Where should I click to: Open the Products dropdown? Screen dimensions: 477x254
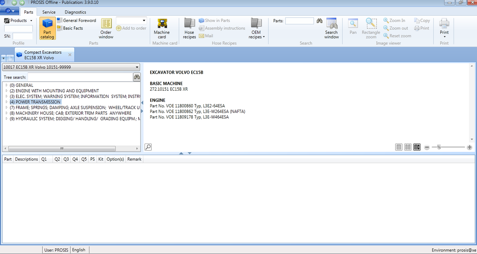point(19,20)
